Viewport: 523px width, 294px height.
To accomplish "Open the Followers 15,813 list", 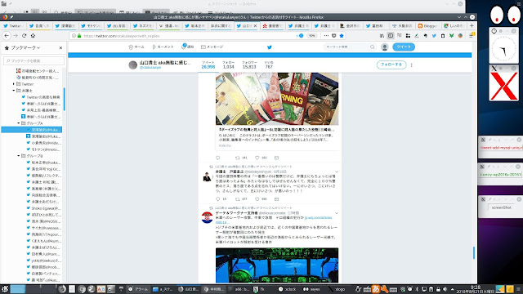I will (x=249, y=65).
